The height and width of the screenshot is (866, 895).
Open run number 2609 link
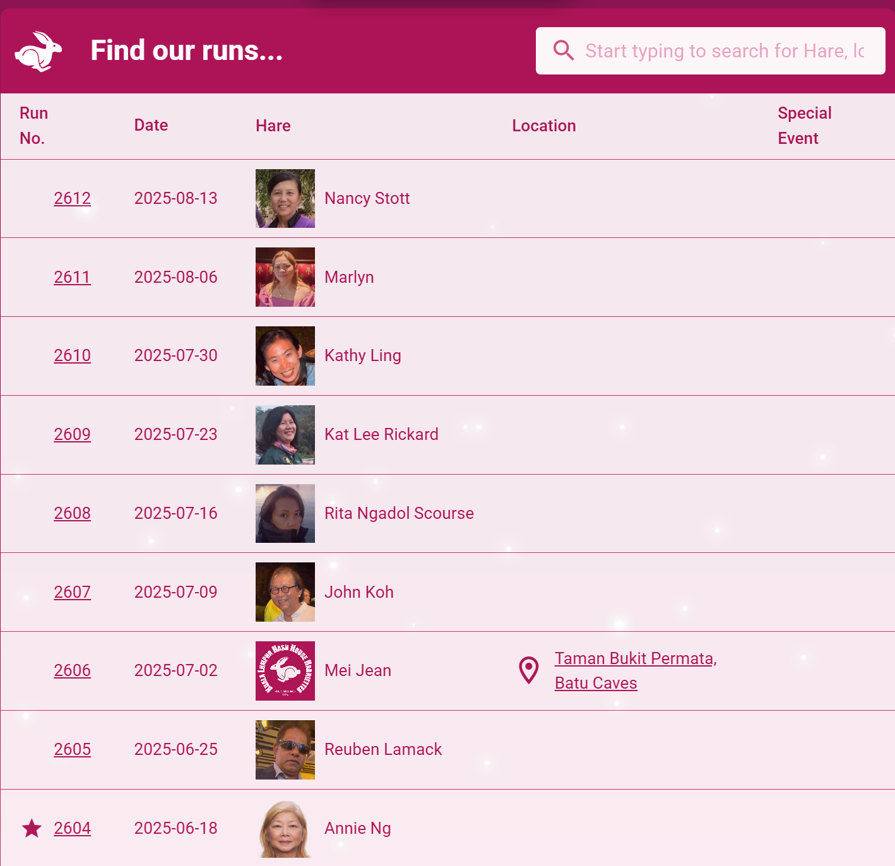click(72, 434)
